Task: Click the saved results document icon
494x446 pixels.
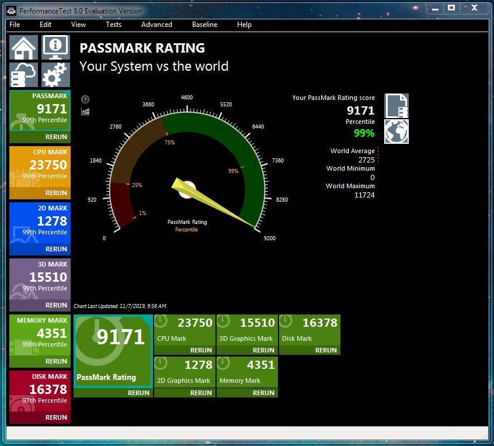Action: 396,106
